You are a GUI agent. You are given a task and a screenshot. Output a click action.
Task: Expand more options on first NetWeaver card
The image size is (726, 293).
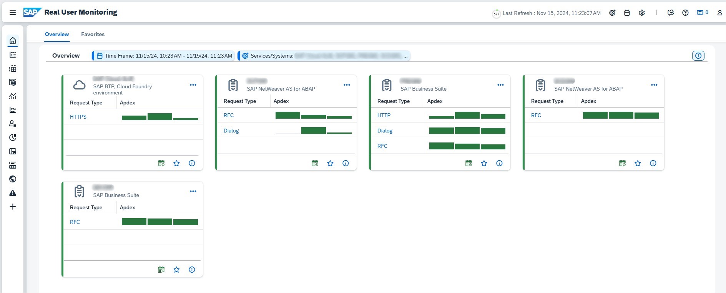(x=347, y=85)
